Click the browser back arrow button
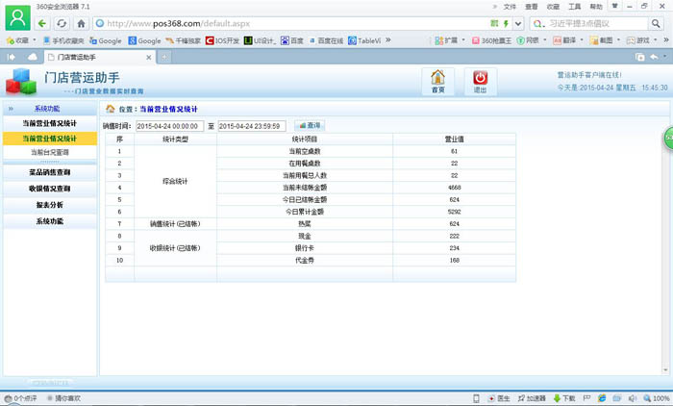The width and height of the screenshot is (673, 406). point(43,22)
